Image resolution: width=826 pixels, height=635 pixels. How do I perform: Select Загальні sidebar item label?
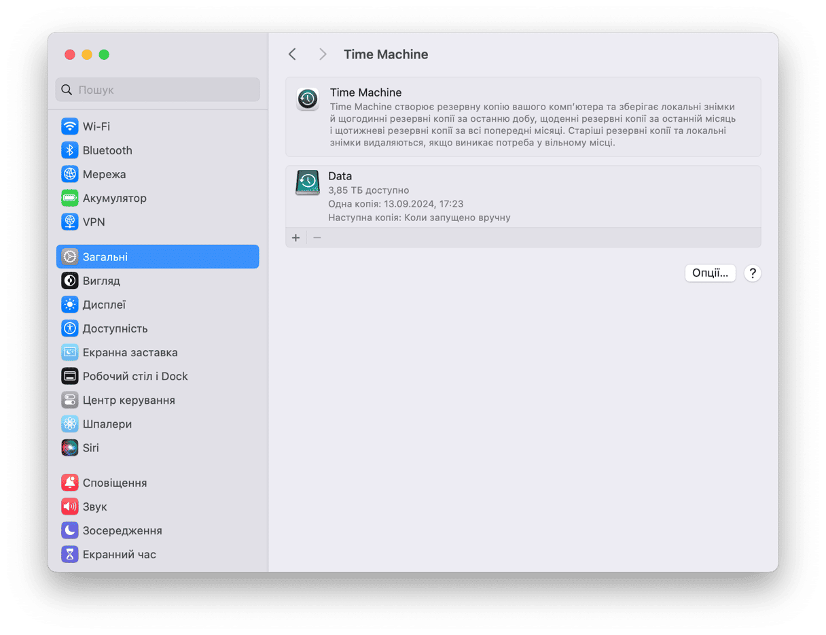[105, 257]
